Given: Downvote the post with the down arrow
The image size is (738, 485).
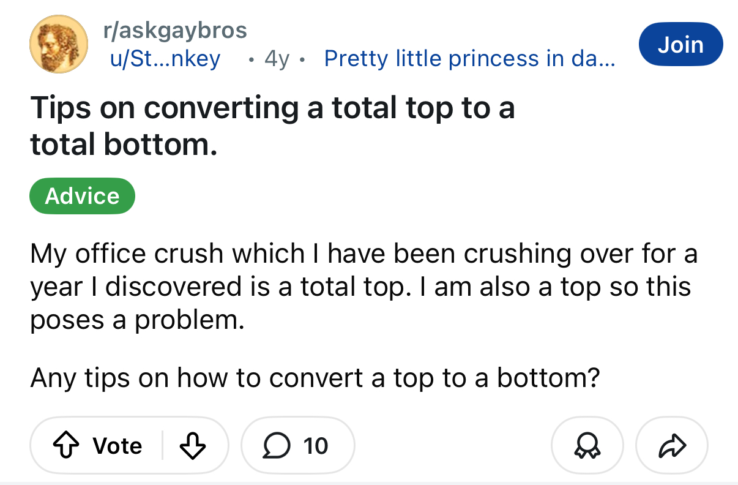Looking at the screenshot, I should coord(193,445).
